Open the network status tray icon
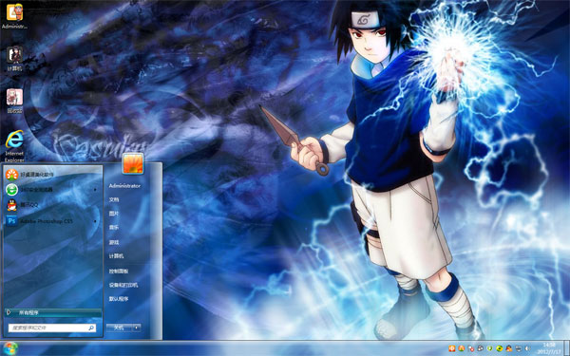 [519, 348]
